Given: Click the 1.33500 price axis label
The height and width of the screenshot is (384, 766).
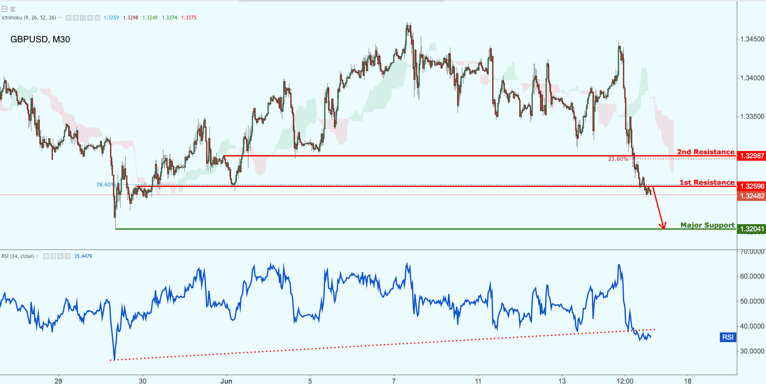Looking at the screenshot, I should 752,116.
